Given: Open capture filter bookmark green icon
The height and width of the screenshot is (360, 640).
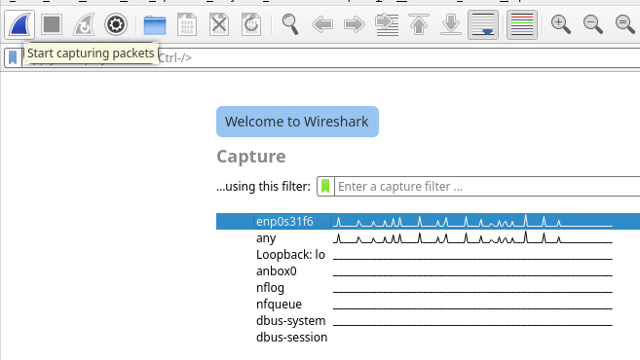Looking at the screenshot, I should [x=325, y=186].
